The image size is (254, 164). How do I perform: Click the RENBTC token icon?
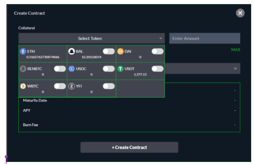coord(23,69)
